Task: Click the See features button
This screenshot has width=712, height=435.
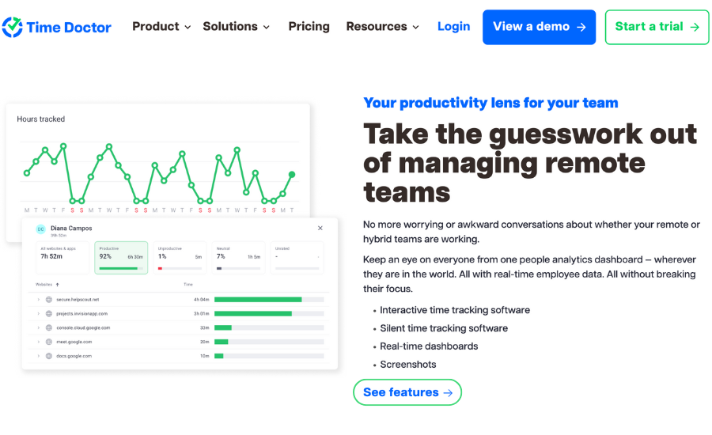Action: tap(407, 392)
